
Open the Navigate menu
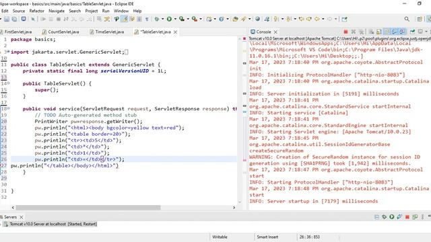pos(57,11)
